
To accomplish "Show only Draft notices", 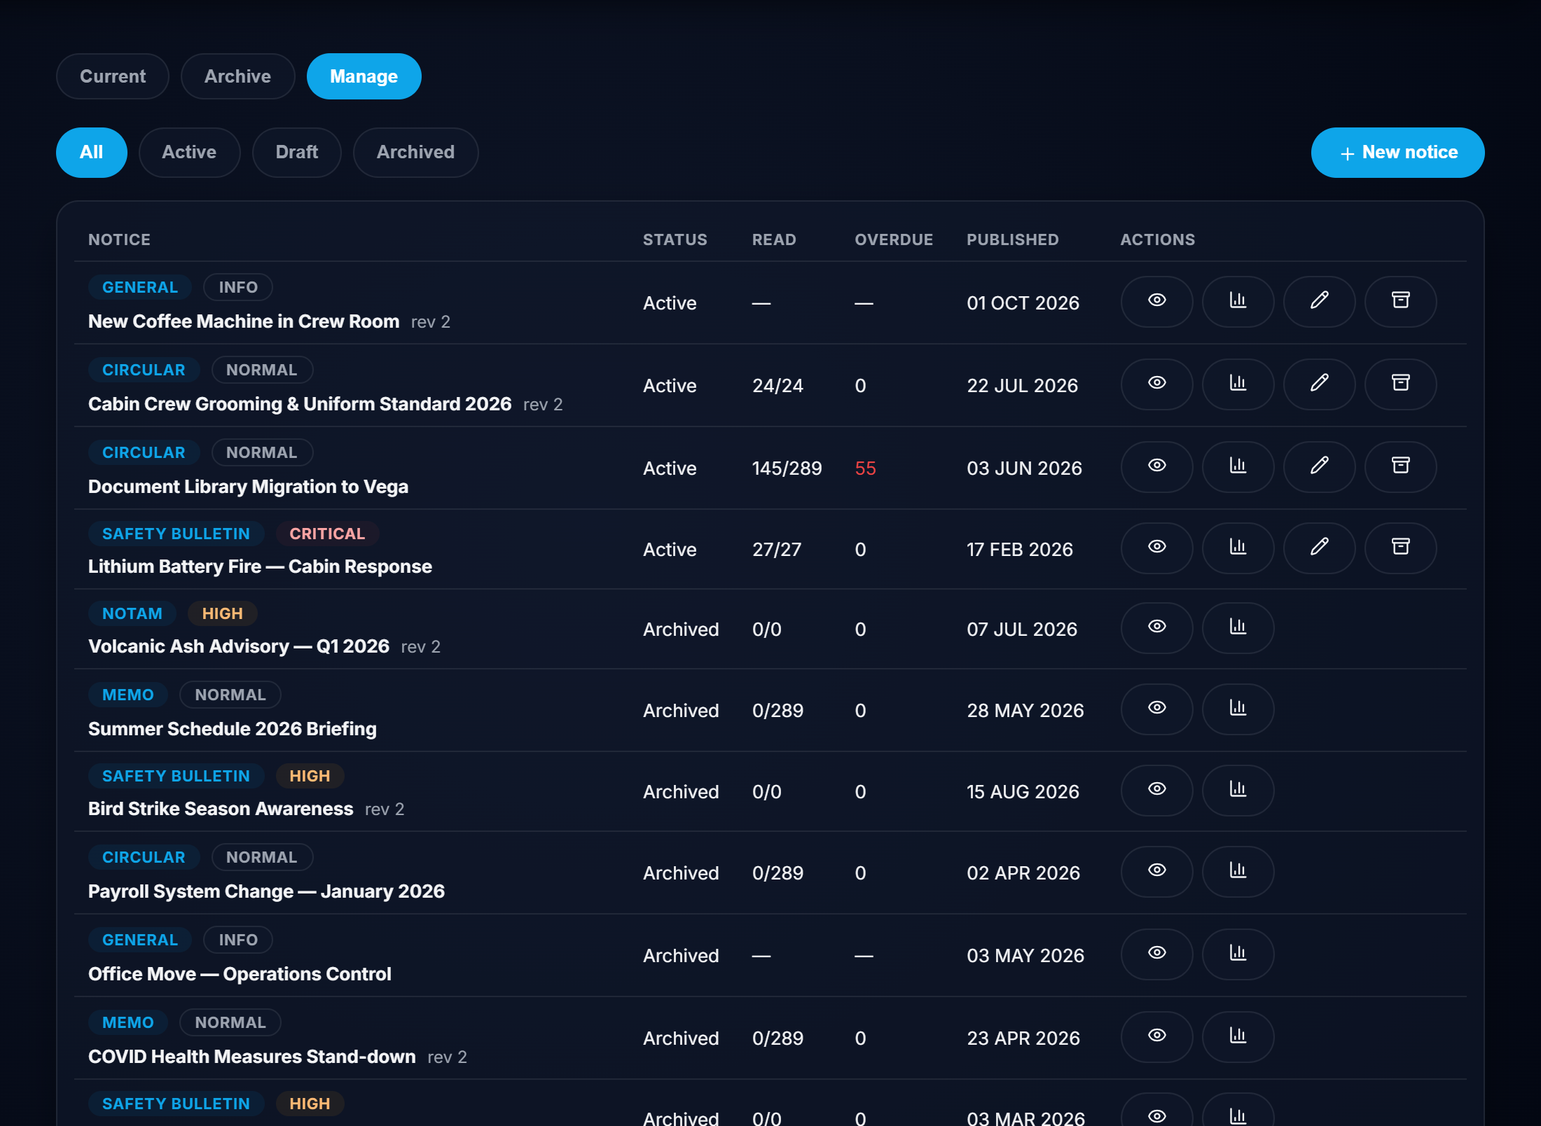I will pyautogui.click(x=296, y=153).
